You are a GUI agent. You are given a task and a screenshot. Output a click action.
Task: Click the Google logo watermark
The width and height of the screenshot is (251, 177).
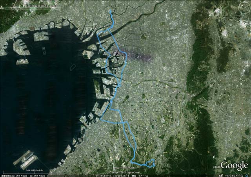(234, 166)
